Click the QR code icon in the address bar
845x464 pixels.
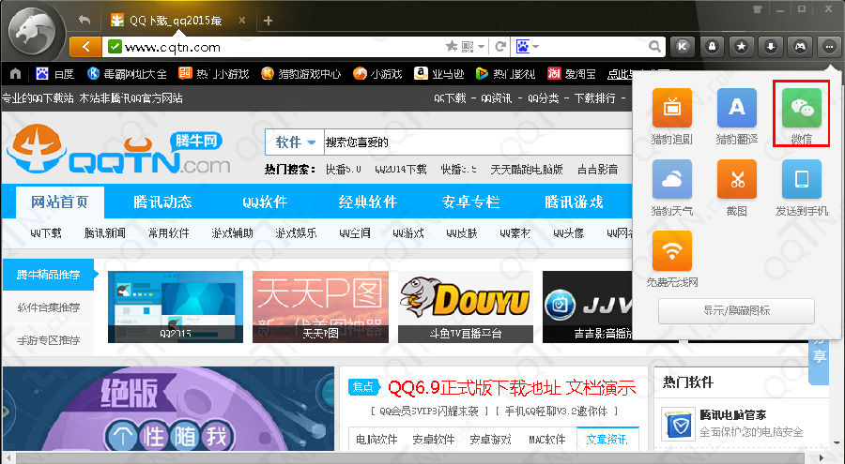pos(468,46)
